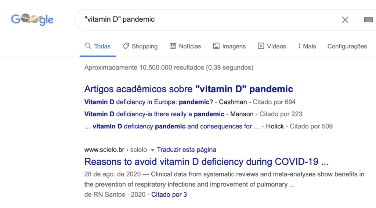Click the Imagens picture icon
376x208 pixels.
pyautogui.click(x=216, y=46)
